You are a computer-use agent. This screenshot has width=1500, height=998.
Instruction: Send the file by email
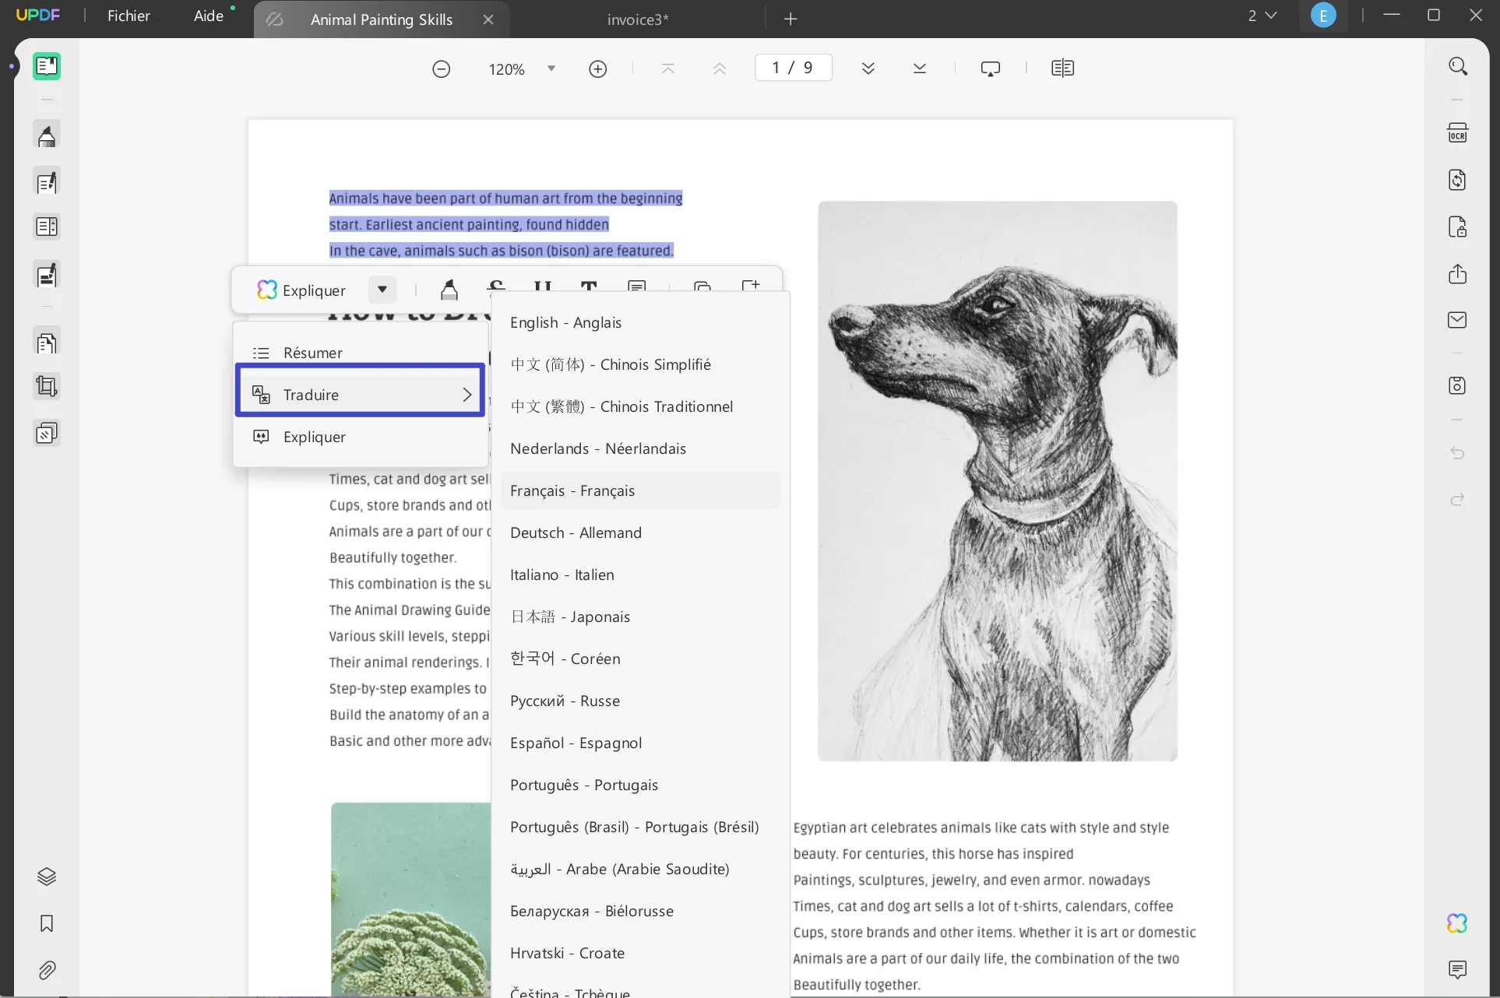(x=1457, y=320)
